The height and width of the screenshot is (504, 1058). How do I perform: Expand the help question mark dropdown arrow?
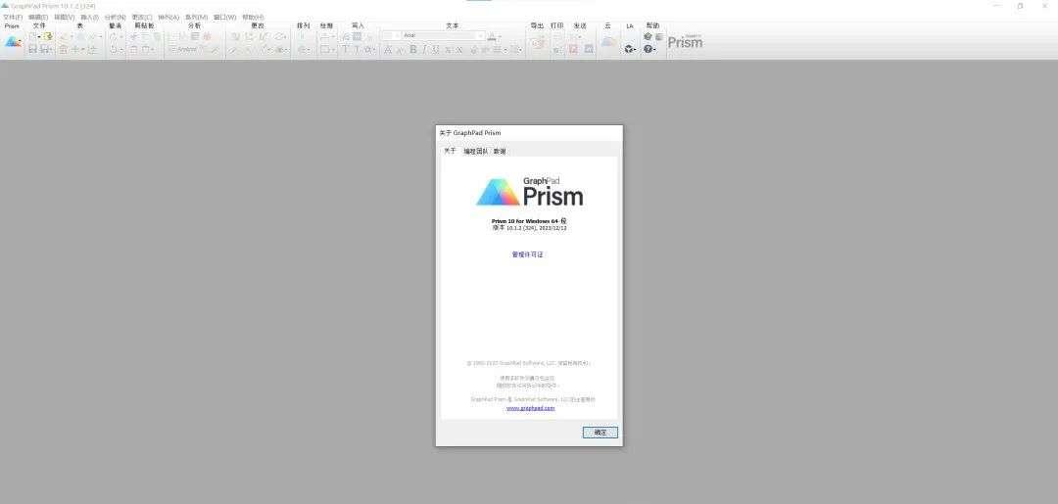[654, 50]
